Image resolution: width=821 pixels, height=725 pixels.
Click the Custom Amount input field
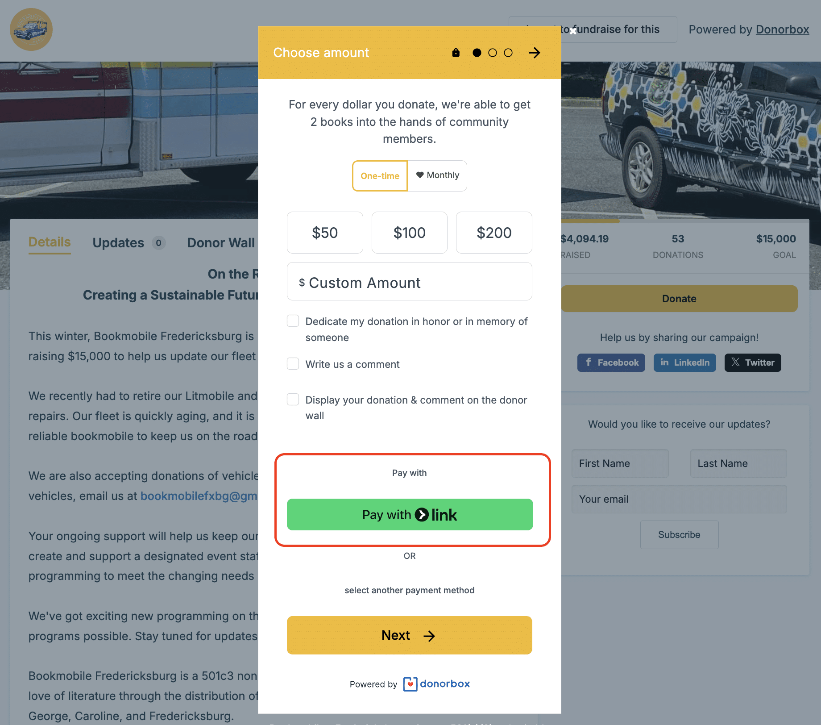409,282
